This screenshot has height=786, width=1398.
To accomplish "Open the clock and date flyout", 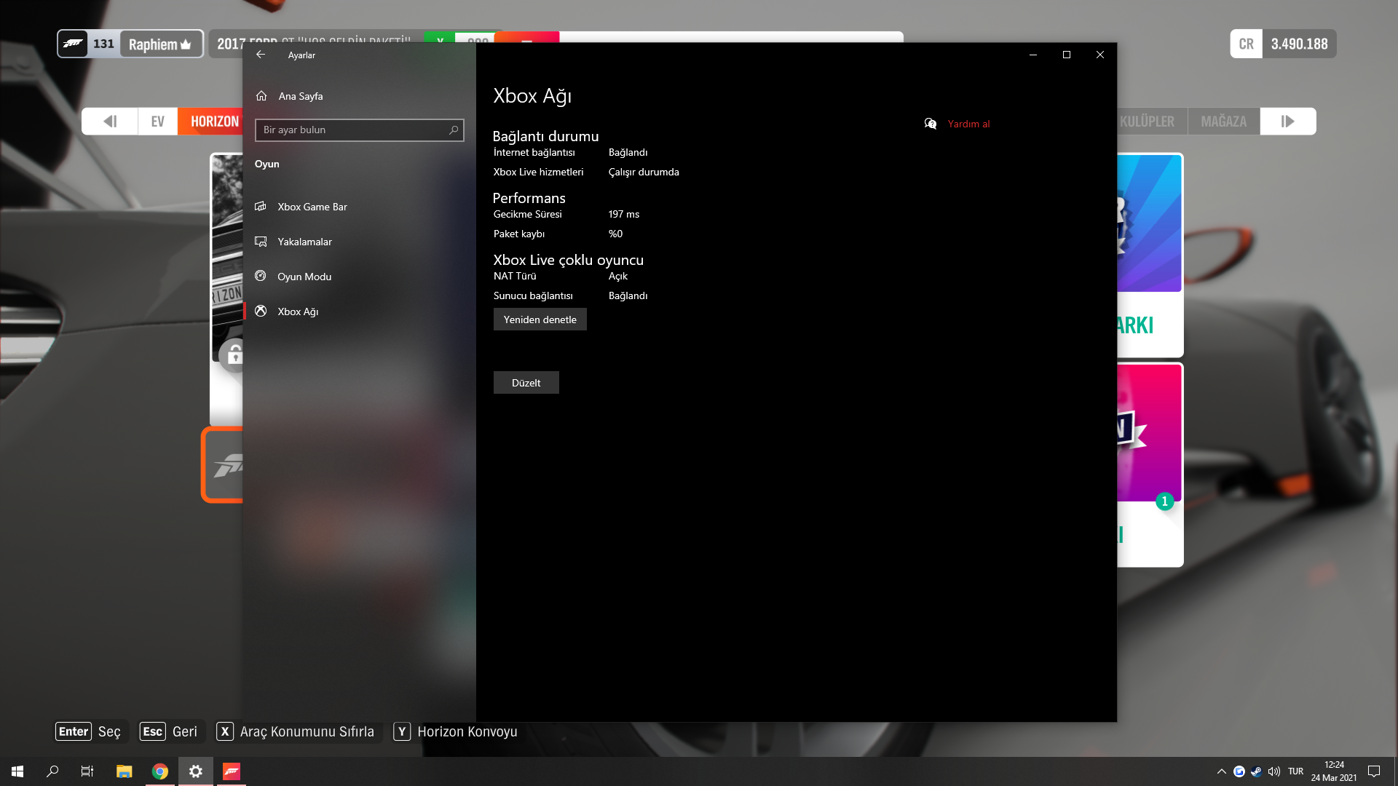I will coord(1334,771).
